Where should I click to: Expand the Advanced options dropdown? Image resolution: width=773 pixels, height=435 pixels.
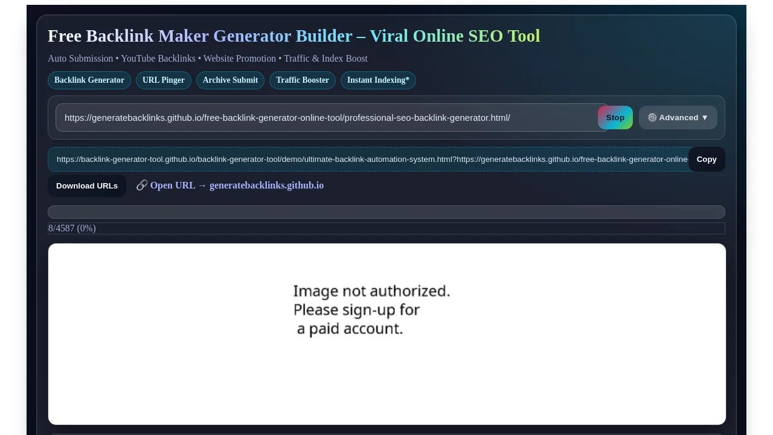click(678, 118)
